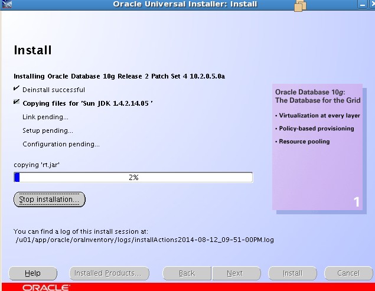Click the copying 'rt.jar' status text

tap(37, 165)
